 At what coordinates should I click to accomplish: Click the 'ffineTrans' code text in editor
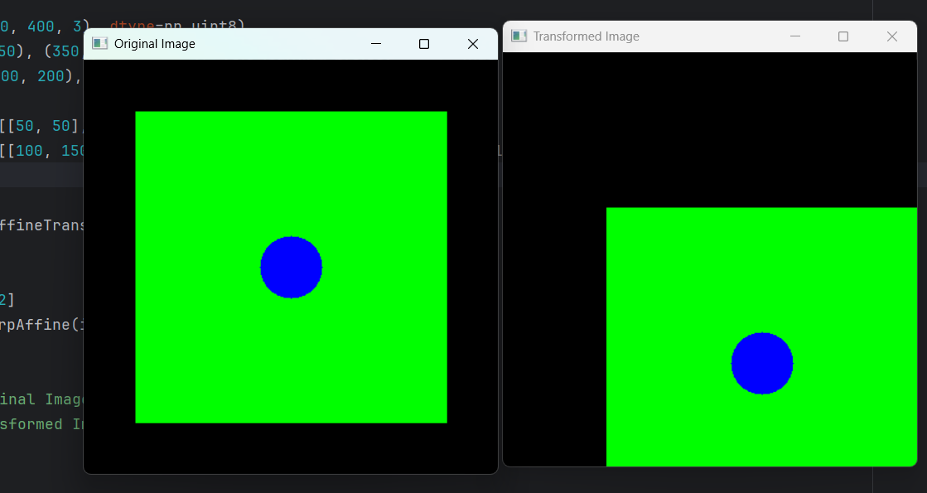(x=41, y=225)
